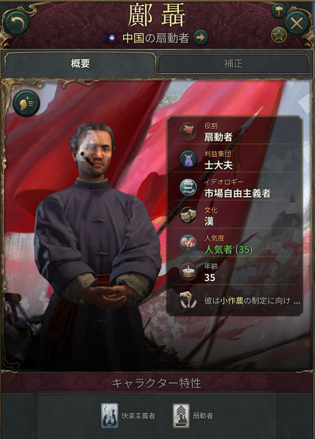Click the 扇動者 role flag icon
Screen dimensions: 315x439
pyautogui.click(x=188, y=131)
